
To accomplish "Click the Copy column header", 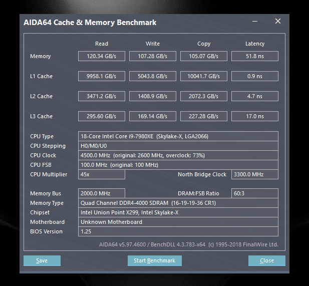I will (x=204, y=44).
